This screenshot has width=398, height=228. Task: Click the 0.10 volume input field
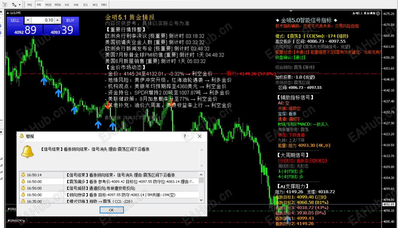[42, 20]
